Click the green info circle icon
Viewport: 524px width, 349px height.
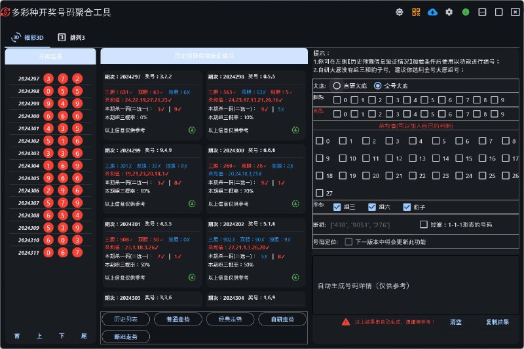coord(465,12)
